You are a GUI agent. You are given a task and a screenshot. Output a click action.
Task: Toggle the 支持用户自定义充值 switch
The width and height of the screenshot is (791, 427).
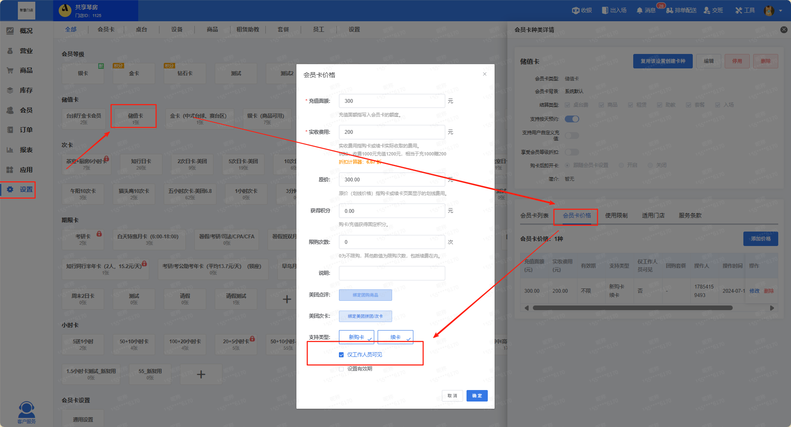point(572,136)
